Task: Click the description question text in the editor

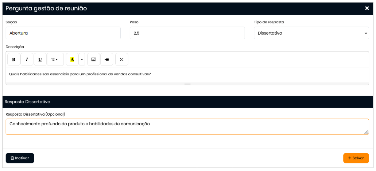Action: (x=80, y=74)
